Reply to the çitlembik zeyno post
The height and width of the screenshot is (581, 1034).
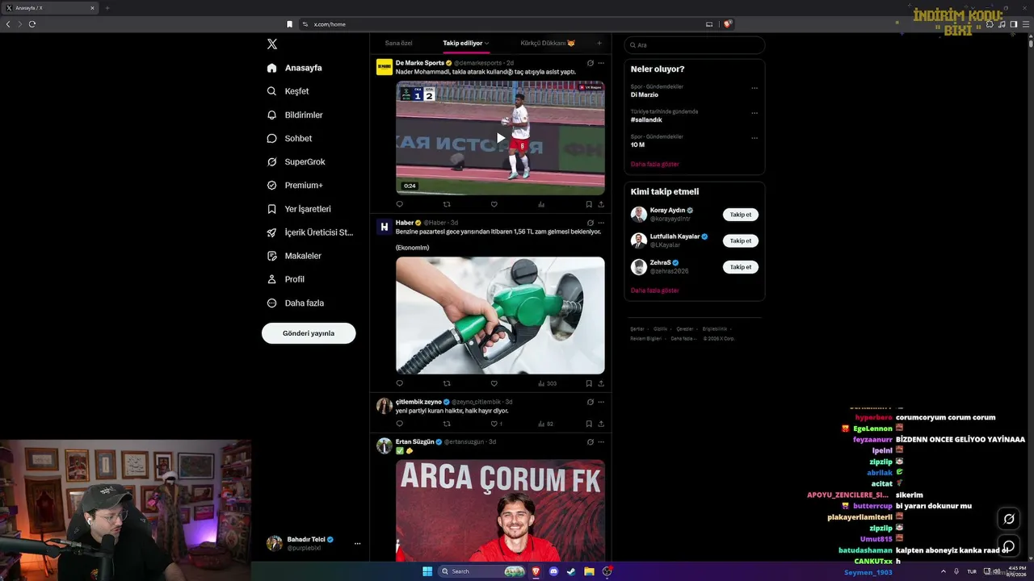399,424
